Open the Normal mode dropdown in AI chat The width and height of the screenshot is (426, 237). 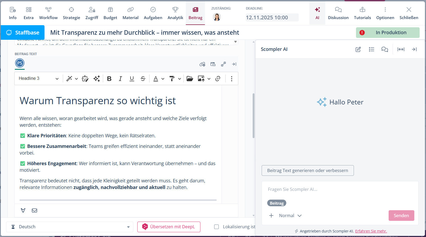click(290, 216)
